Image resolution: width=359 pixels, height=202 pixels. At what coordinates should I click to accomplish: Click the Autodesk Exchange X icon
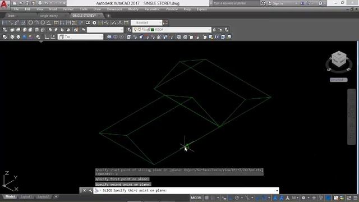(302, 3)
